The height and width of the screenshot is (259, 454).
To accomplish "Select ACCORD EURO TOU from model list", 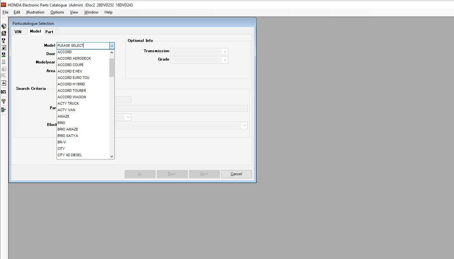I will point(83,78).
